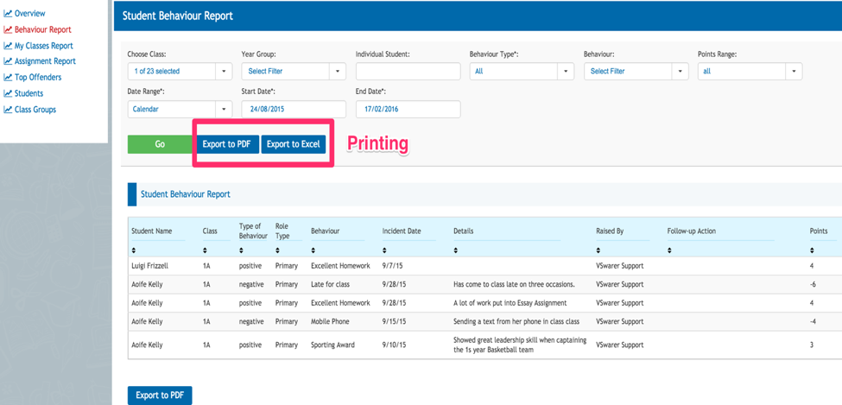Click bottom Export to PDF button

click(x=160, y=396)
